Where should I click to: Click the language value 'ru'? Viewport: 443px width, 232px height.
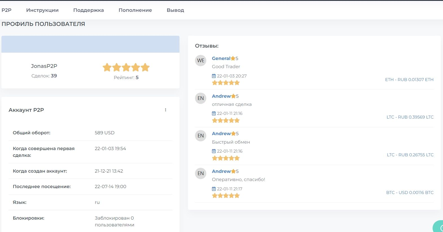pyautogui.click(x=97, y=202)
